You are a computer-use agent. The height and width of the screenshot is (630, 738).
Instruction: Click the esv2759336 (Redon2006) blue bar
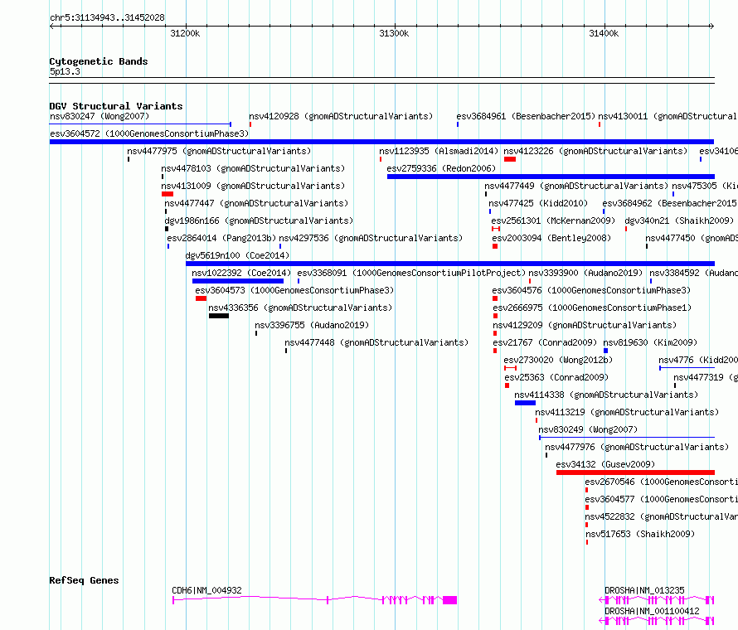[x=551, y=177]
